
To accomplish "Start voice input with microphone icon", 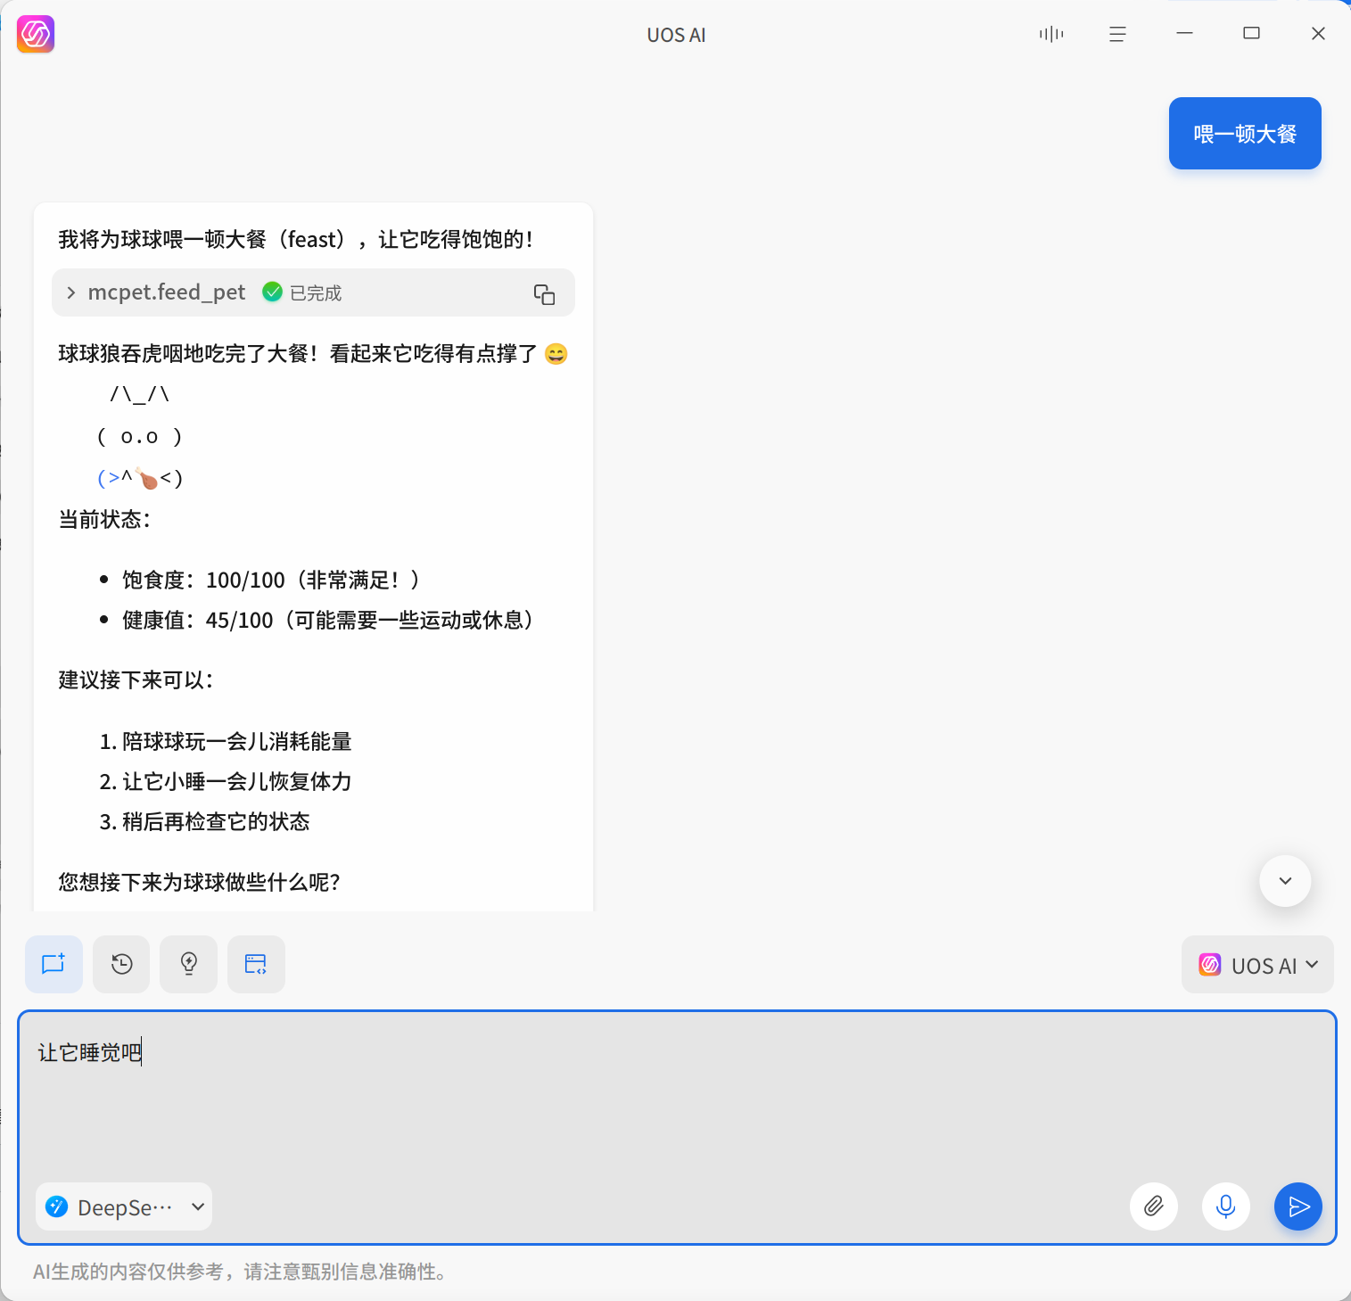I will point(1226,1206).
